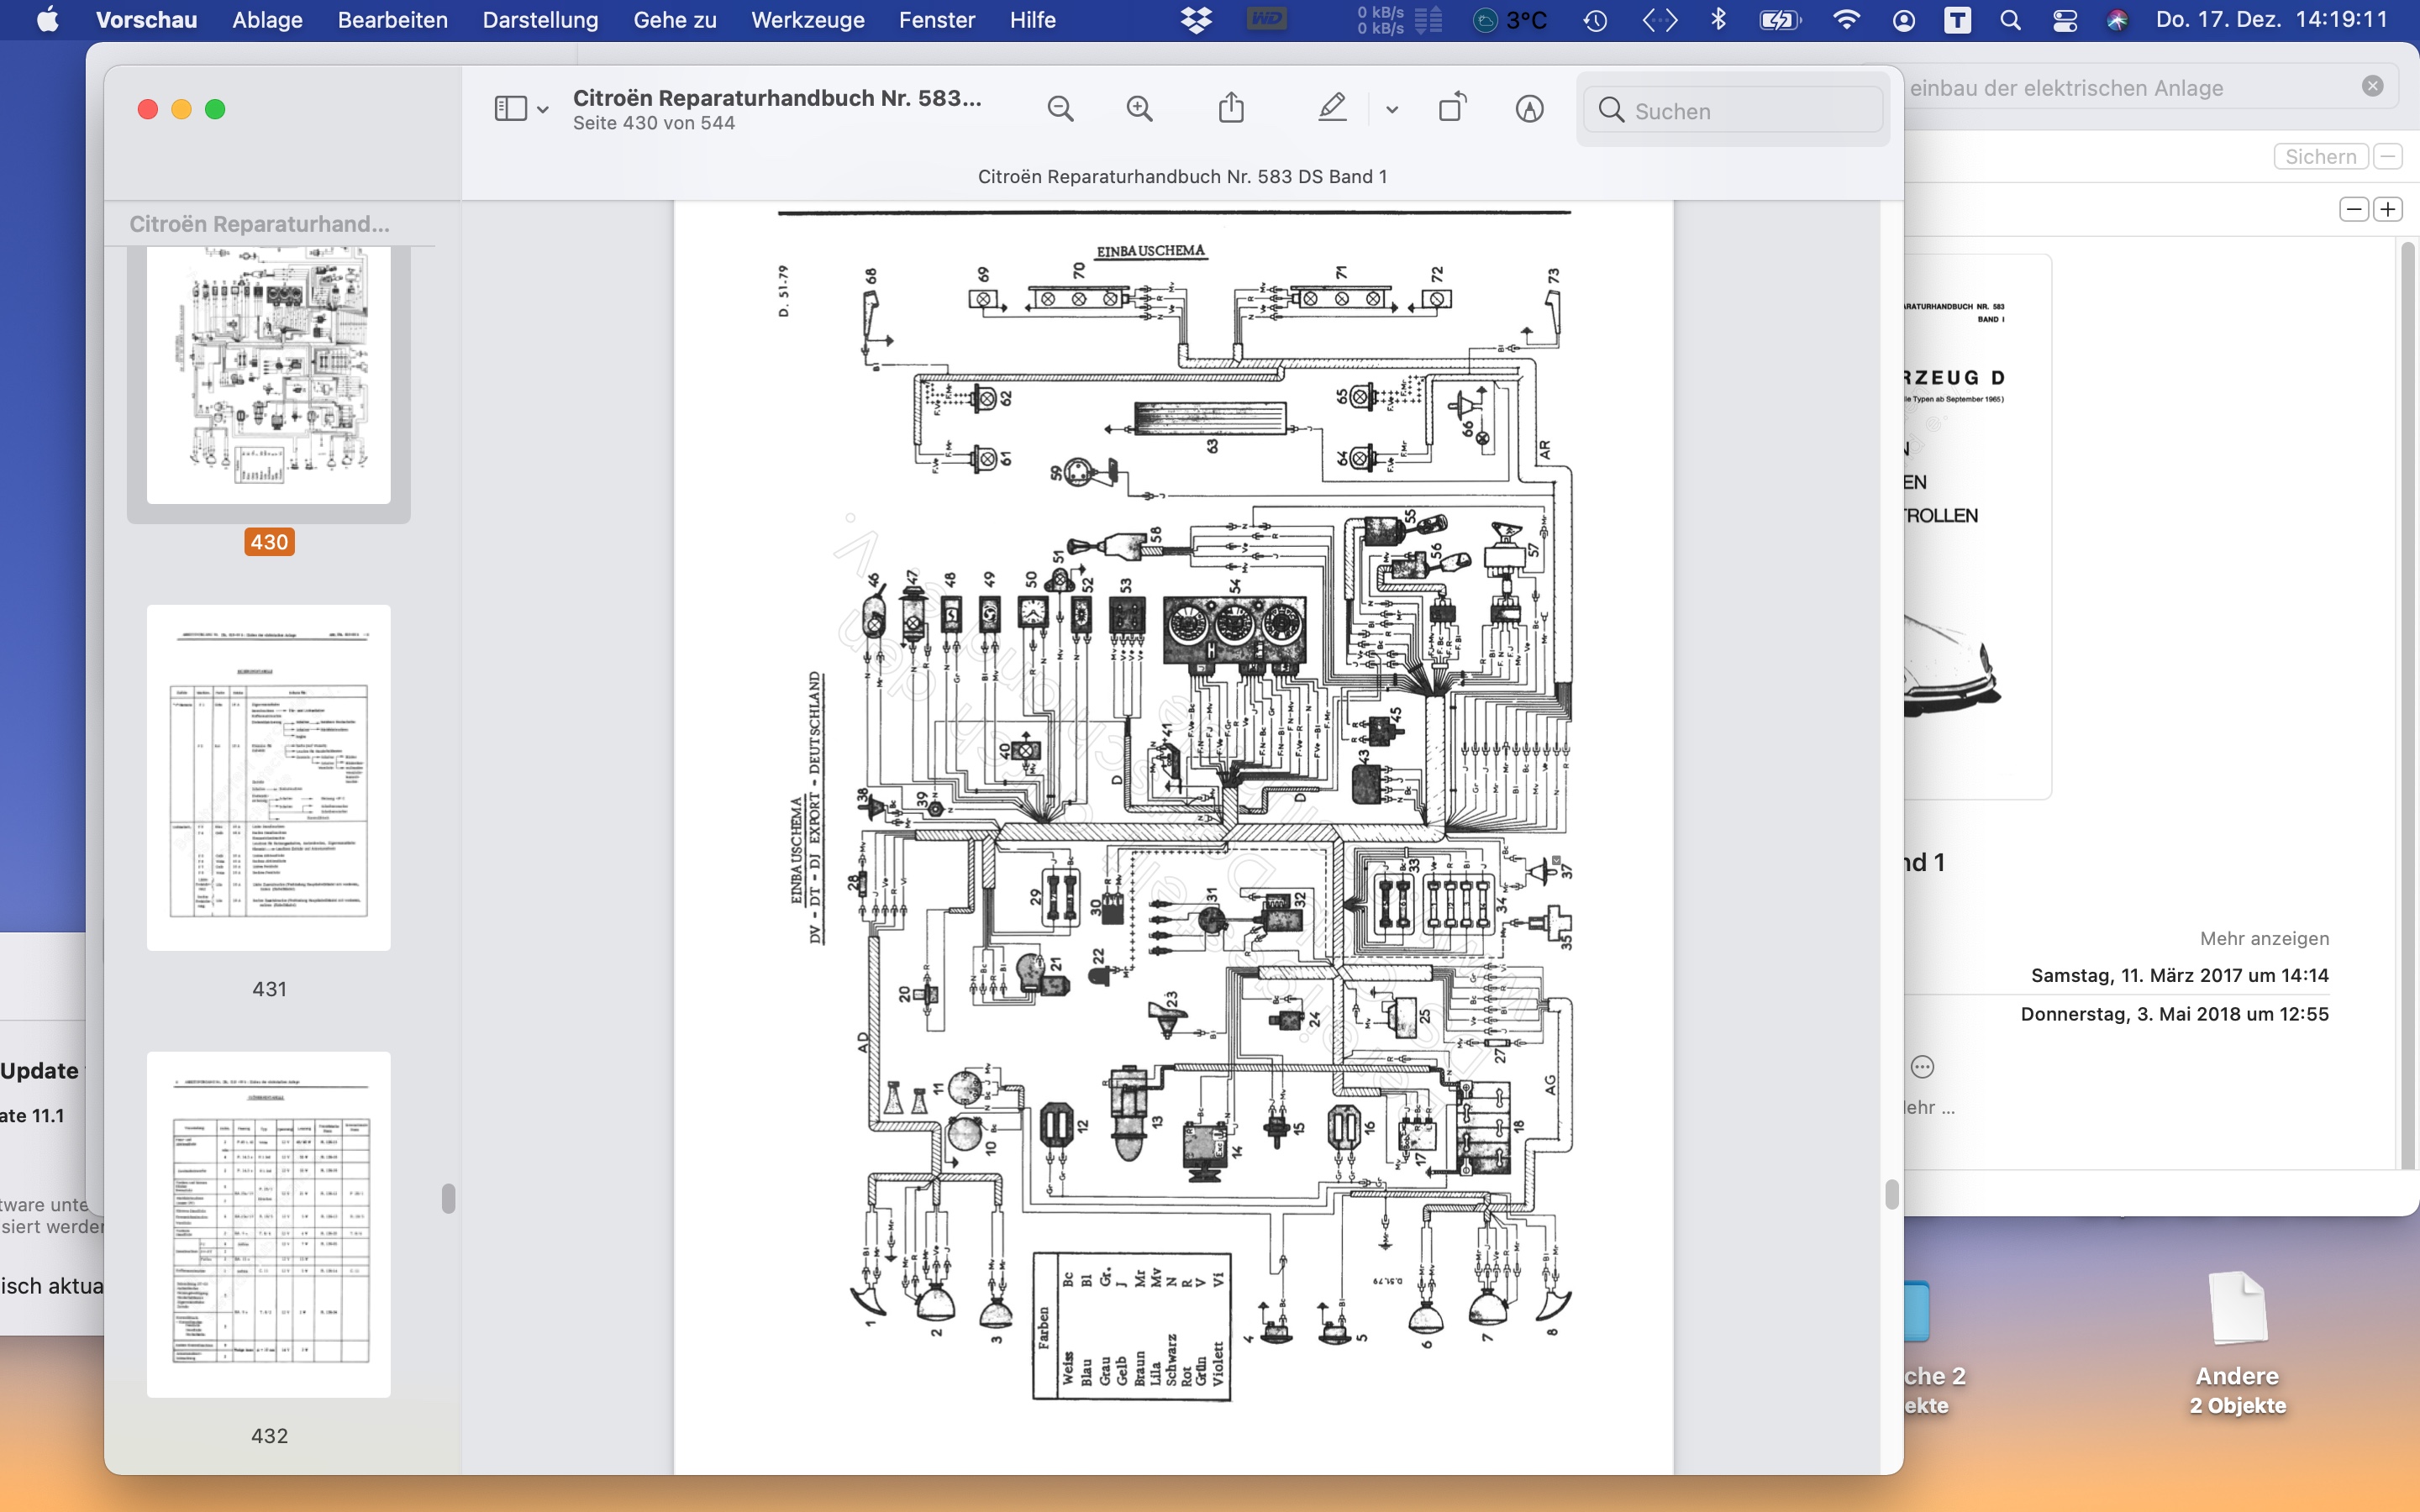Click the Sichern button

tap(2320, 156)
